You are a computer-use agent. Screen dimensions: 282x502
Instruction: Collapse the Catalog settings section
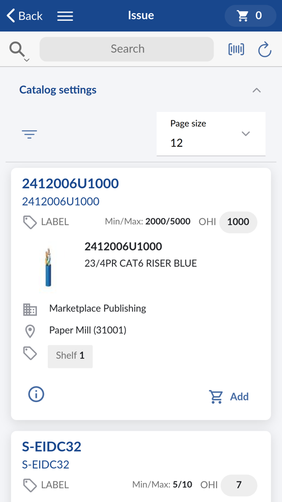[257, 90]
